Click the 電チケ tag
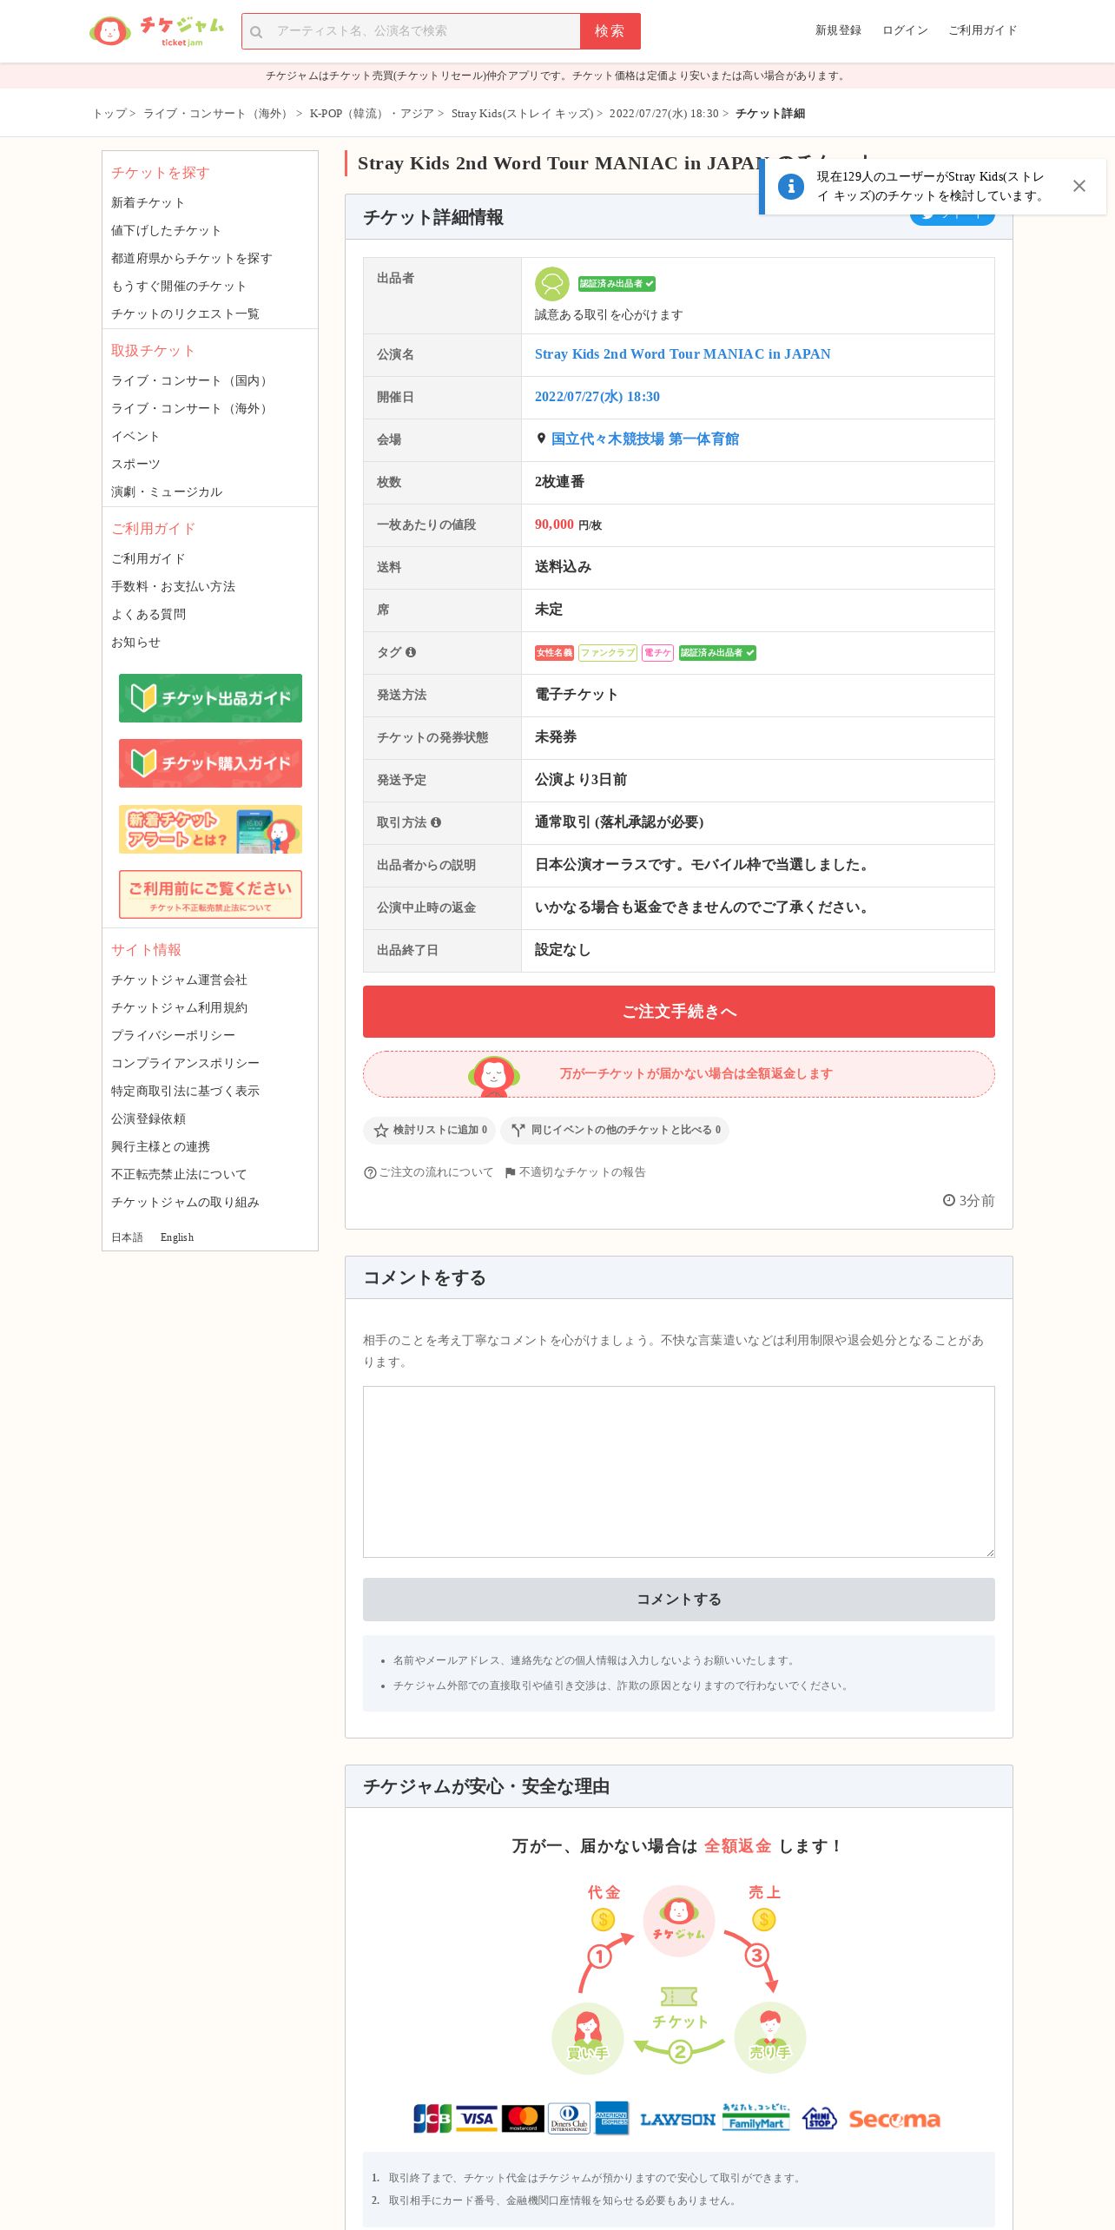The height and width of the screenshot is (2230, 1115). click(657, 652)
